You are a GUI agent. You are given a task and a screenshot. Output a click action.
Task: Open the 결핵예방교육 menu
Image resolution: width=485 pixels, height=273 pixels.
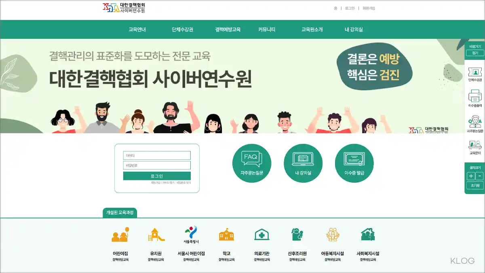pos(227,29)
